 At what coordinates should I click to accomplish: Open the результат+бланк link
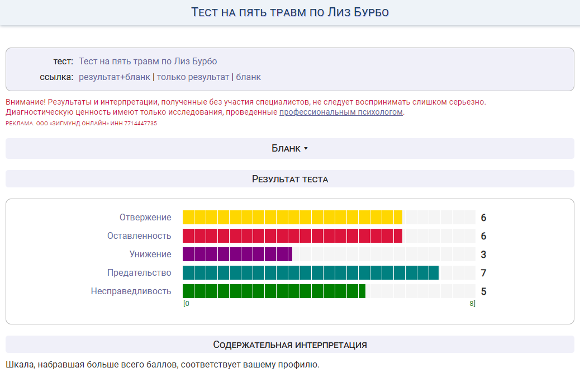[x=115, y=77]
